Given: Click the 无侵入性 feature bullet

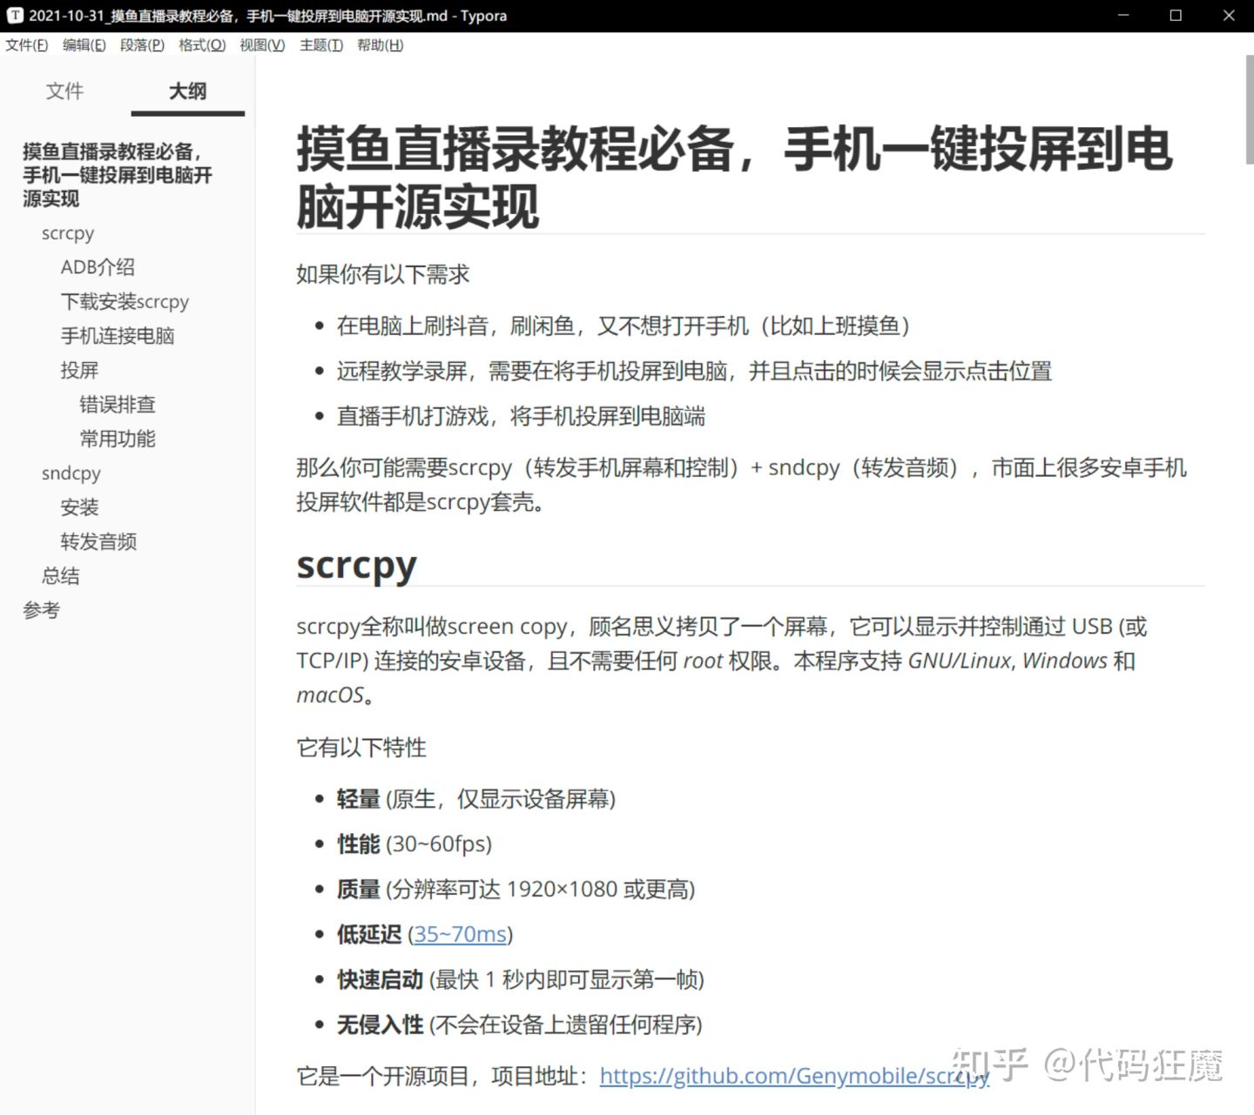Looking at the screenshot, I should (520, 1025).
